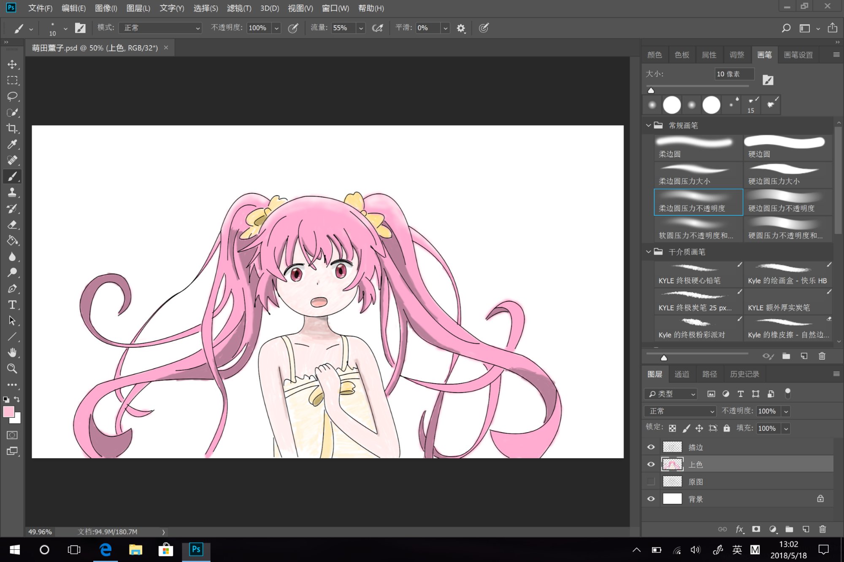Open the 滤镜(T) menu
This screenshot has width=844, height=562.
pyautogui.click(x=239, y=8)
